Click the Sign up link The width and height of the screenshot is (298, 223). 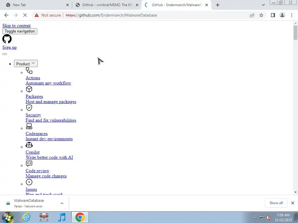pyautogui.click(x=10, y=47)
